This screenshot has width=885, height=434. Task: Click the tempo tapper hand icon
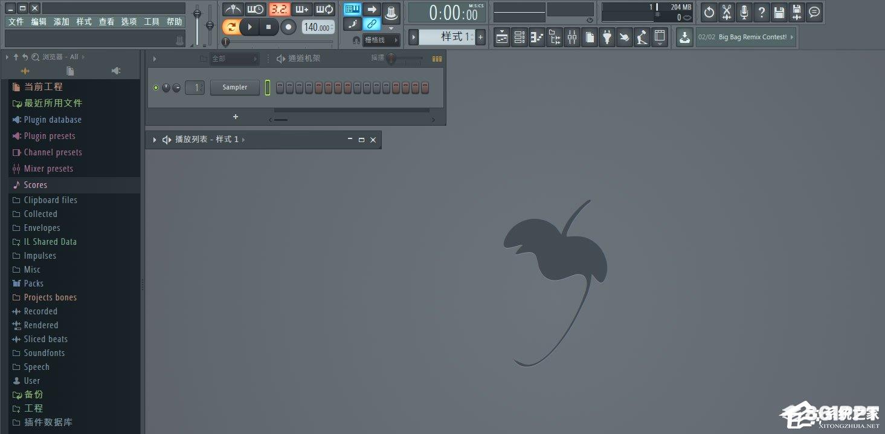click(624, 37)
